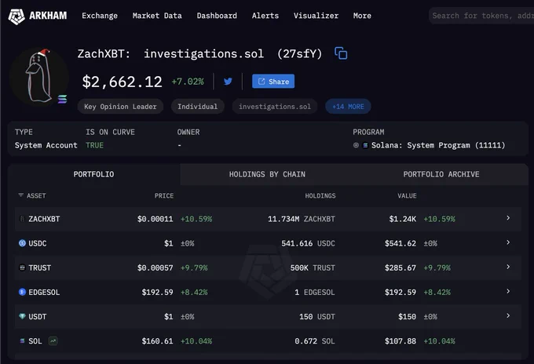This screenshot has width=534, height=364.
Task: Open the Alerts page
Action: click(x=265, y=16)
